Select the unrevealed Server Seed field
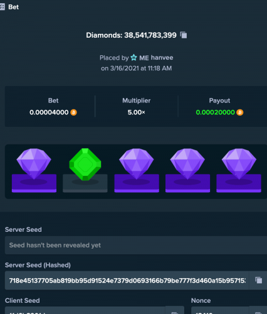 tap(136, 245)
